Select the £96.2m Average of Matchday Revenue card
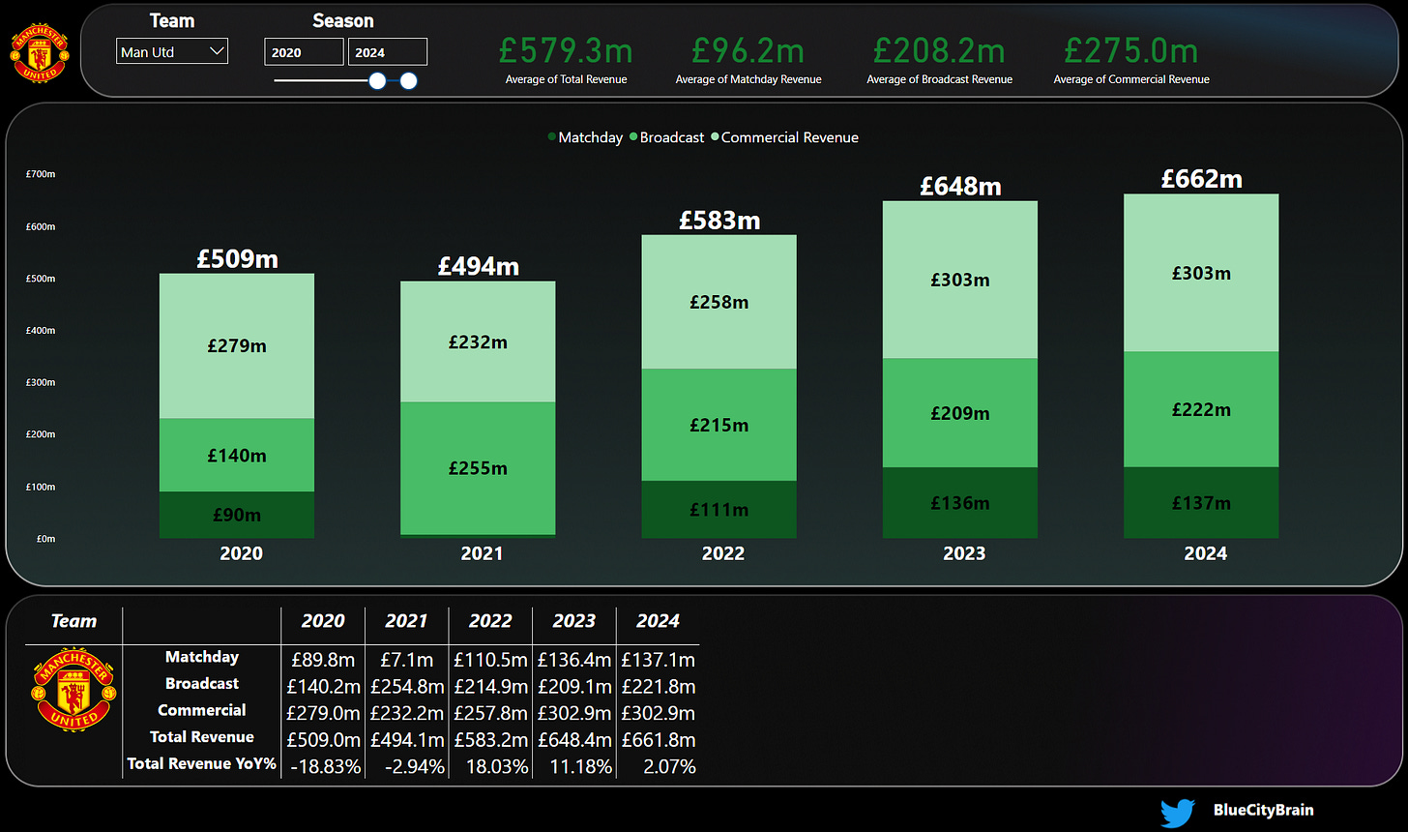The image size is (1408, 832). pos(748,59)
